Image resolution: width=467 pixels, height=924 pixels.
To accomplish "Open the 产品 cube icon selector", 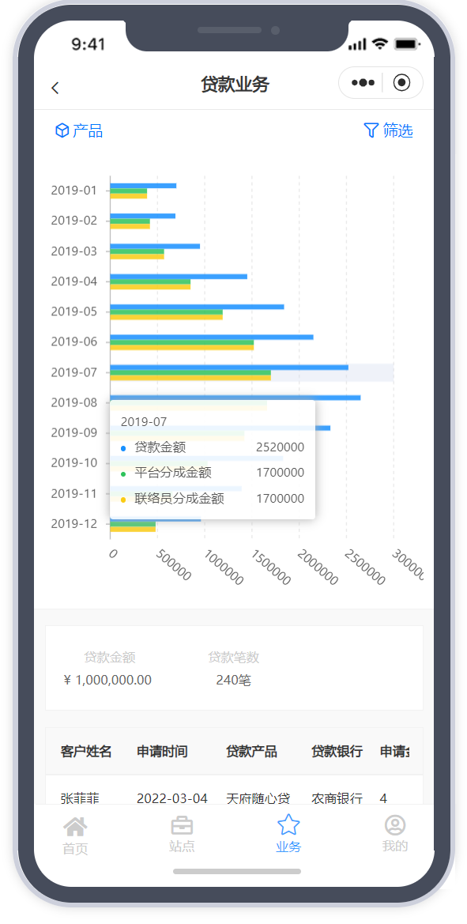I will (x=79, y=130).
